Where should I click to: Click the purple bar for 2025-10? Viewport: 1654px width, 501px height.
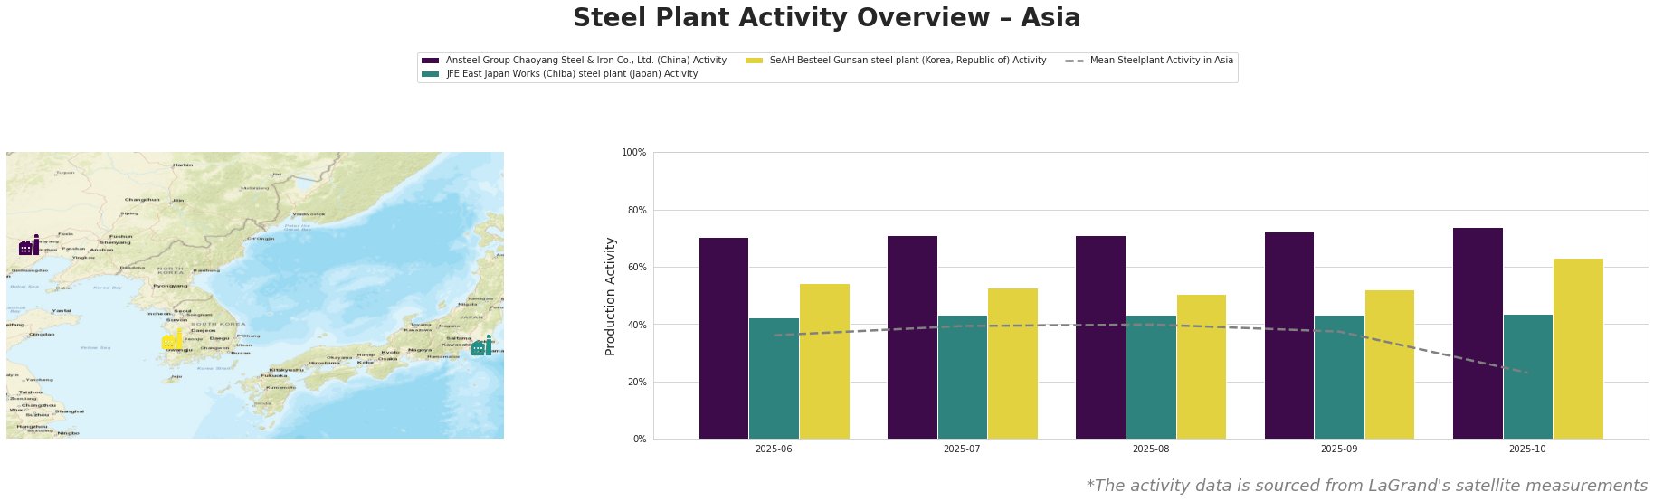click(x=1478, y=334)
